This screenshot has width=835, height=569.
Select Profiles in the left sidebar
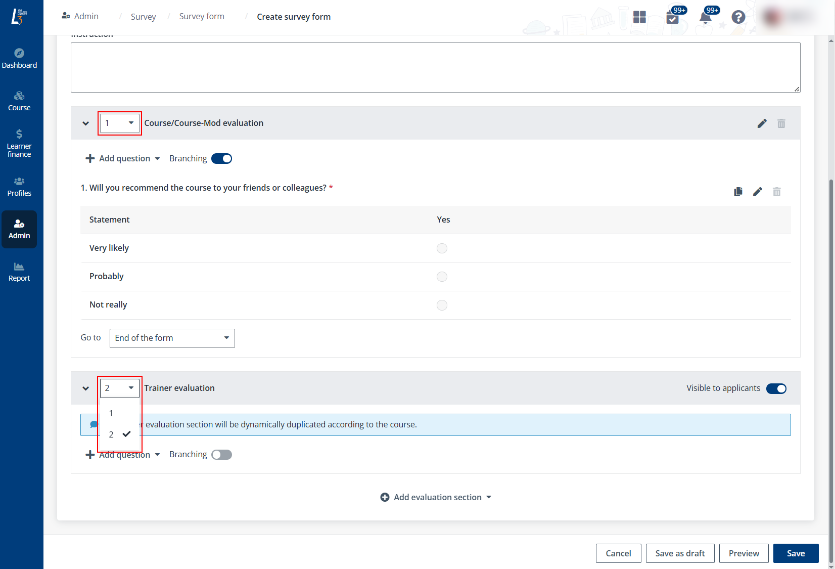[19, 186]
